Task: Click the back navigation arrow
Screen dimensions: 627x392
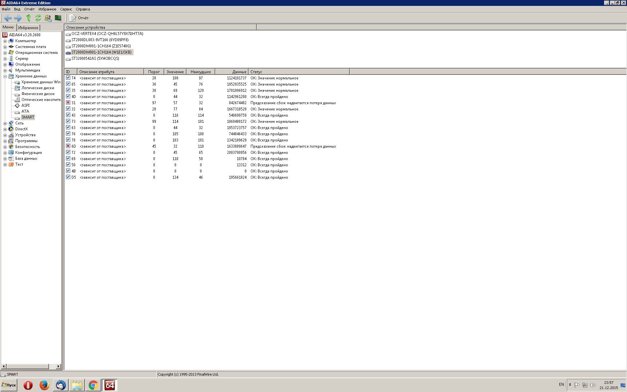Action: [x=8, y=18]
